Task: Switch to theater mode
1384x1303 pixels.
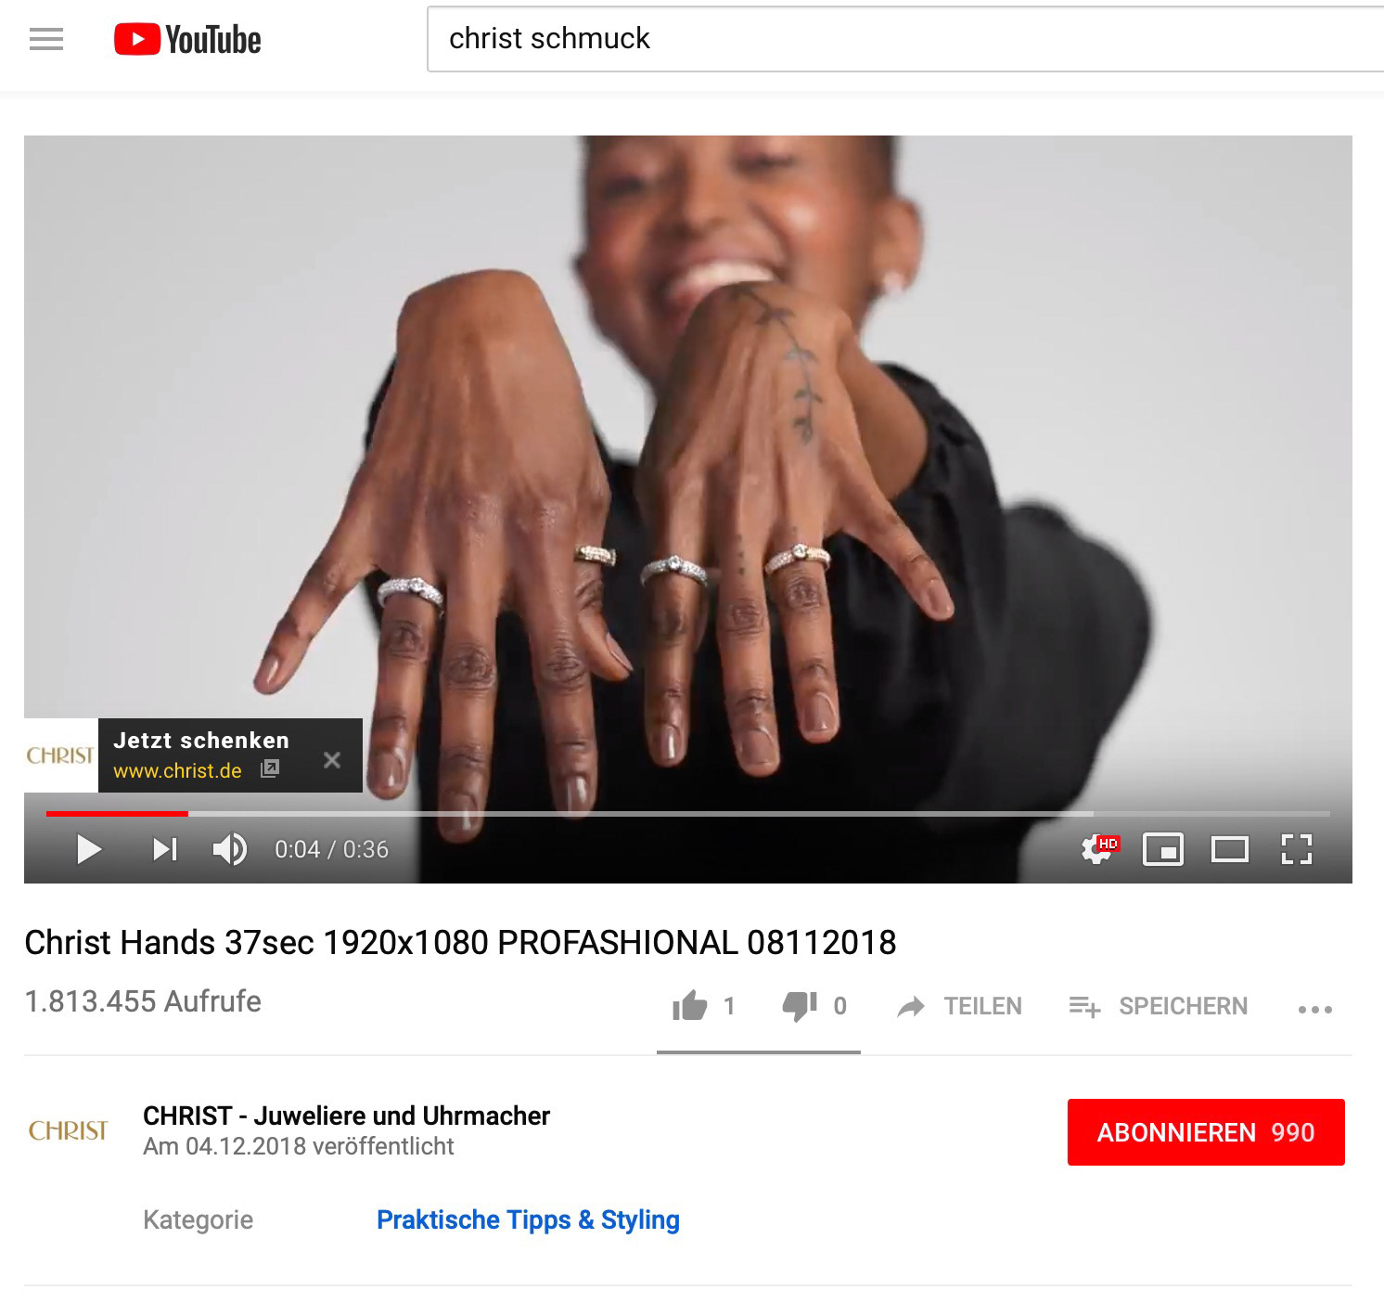Action: click(x=1230, y=849)
